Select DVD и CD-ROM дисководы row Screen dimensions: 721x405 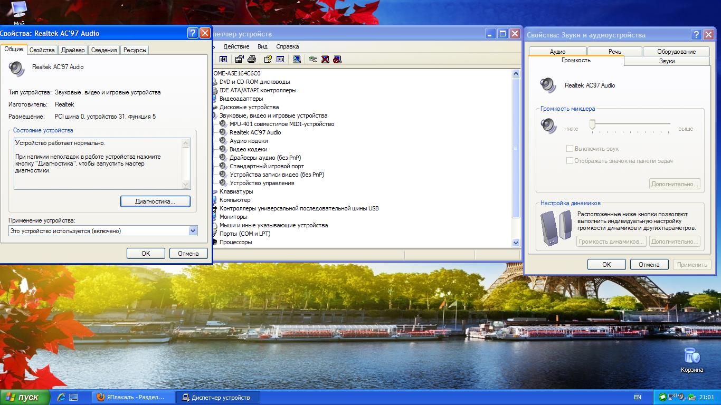[x=254, y=82]
